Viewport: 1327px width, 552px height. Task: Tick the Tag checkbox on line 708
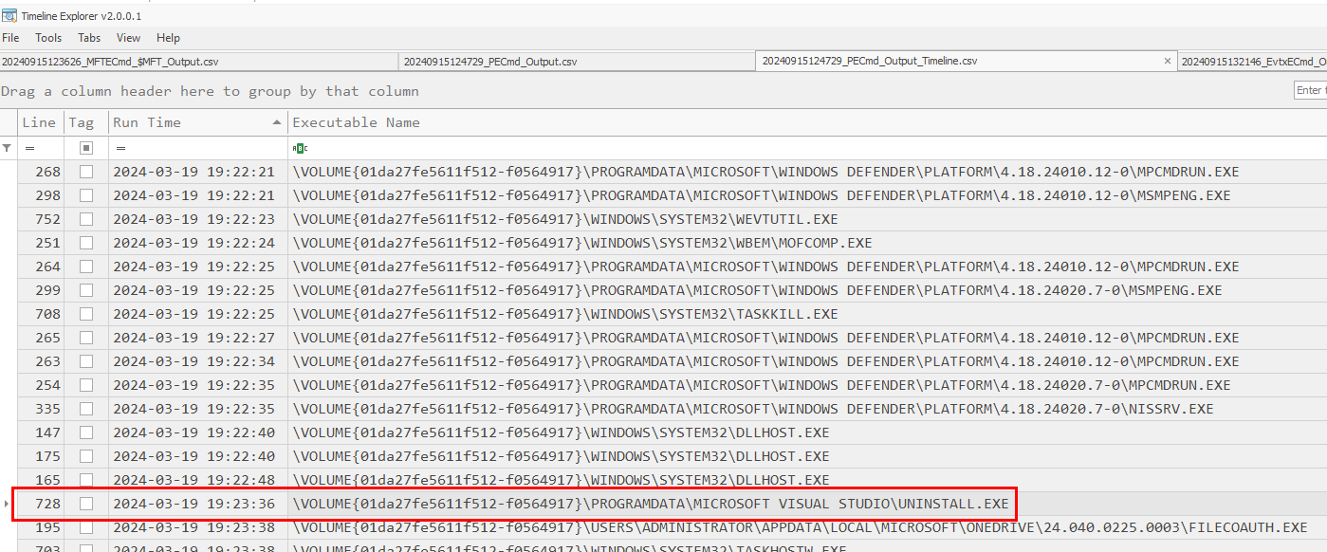tap(86, 314)
